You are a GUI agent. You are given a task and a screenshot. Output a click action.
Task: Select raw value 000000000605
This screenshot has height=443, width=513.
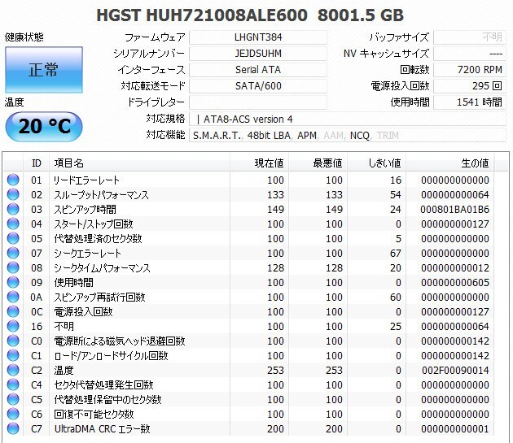pyautogui.click(x=454, y=283)
